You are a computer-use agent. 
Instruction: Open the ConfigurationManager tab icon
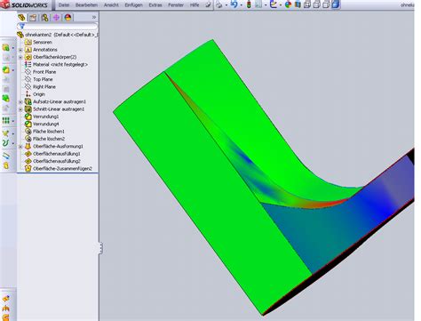[44, 18]
